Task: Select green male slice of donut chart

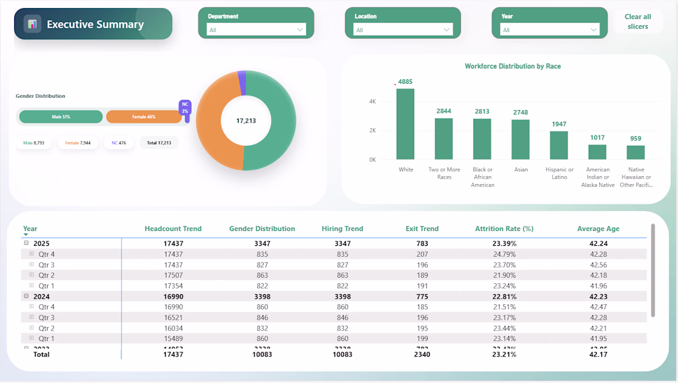Action: click(284, 121)
